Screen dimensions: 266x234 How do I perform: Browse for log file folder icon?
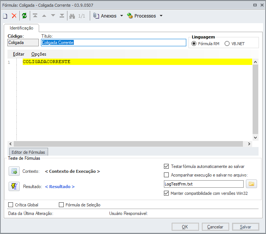click(251, 184)
